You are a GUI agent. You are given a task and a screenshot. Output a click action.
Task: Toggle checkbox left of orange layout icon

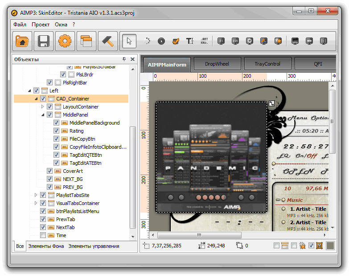(277, 246)
